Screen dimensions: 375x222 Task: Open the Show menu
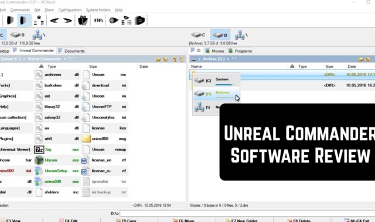point(49,10)
